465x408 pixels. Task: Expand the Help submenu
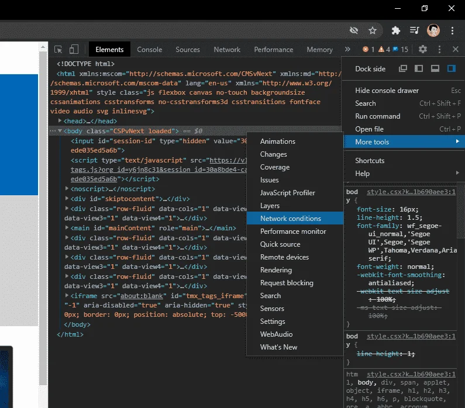click(x=405, y=174)
